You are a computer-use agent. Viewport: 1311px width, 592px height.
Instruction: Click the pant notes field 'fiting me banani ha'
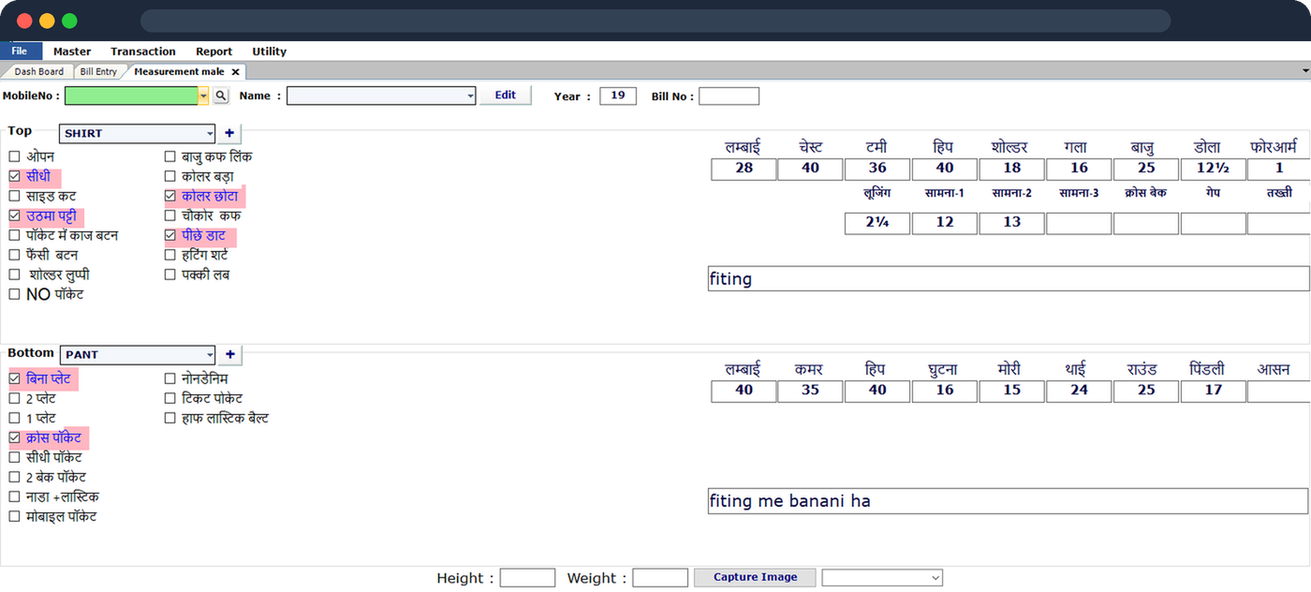click(x=1008, y=501)
